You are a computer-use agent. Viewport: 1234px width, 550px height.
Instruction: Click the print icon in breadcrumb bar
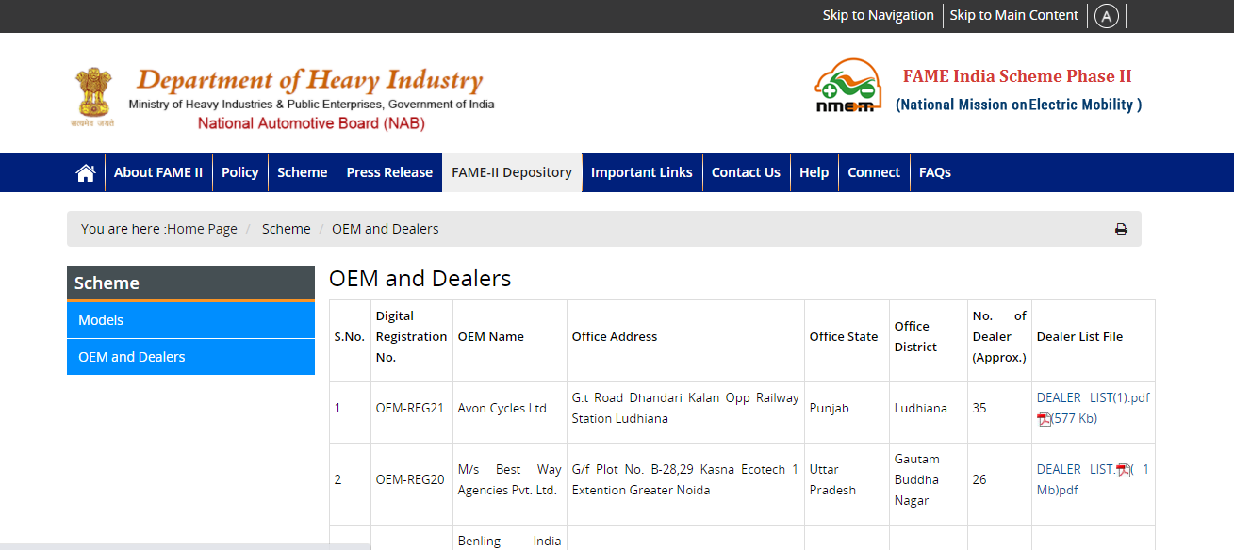click(1121, 229)
